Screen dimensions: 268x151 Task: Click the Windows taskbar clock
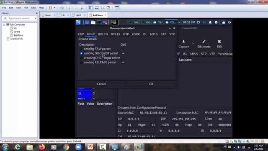point(258,147)
